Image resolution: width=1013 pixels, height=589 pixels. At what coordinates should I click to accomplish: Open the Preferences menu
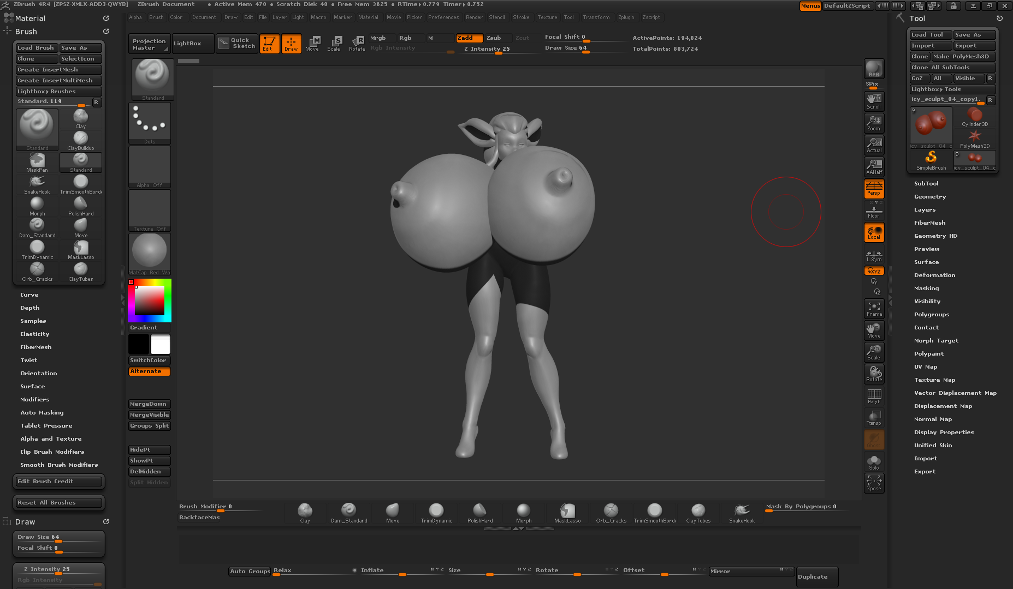tap(443, 17)
